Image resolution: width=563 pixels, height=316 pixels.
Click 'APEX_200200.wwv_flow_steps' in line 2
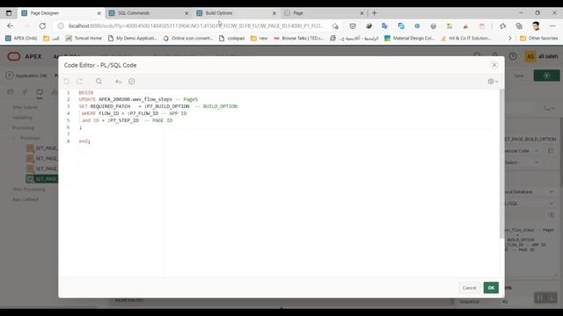tap(135, 99)
